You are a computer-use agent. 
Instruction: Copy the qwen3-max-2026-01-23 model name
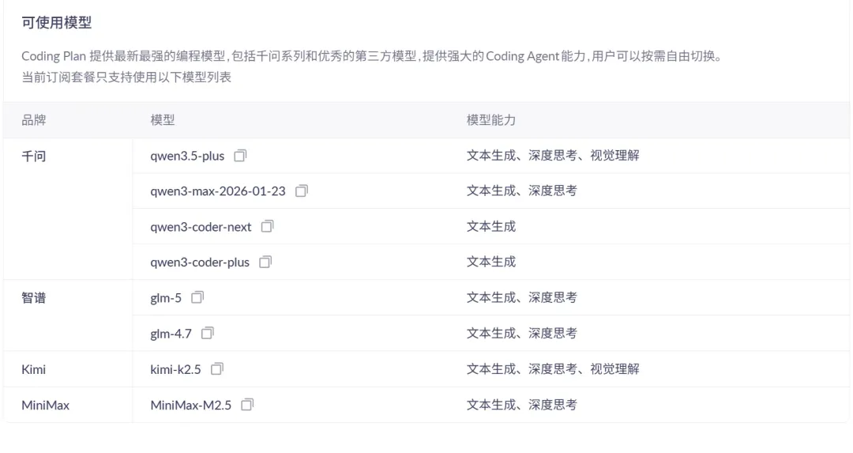(302, 191)
